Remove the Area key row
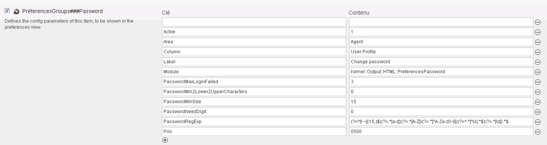This screenshot has height=145, width=547. coord(538,42)
